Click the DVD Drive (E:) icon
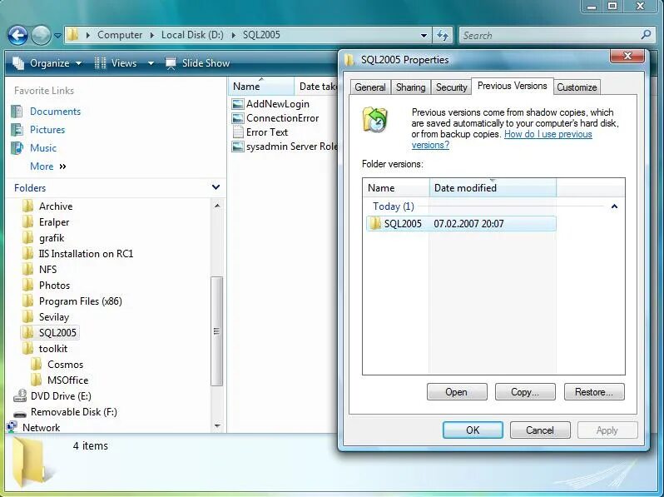This screenshot has width=664, height=497. 20,395
